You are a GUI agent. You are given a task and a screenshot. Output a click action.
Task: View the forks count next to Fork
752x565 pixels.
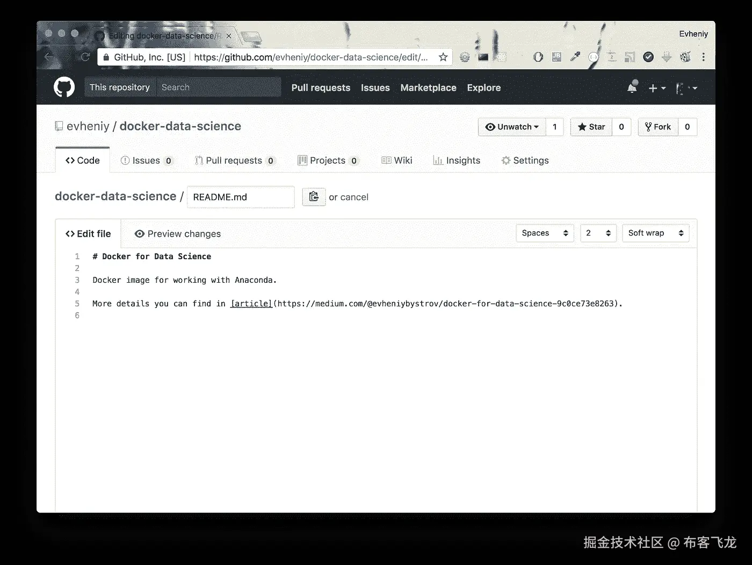tap(688, 127)
